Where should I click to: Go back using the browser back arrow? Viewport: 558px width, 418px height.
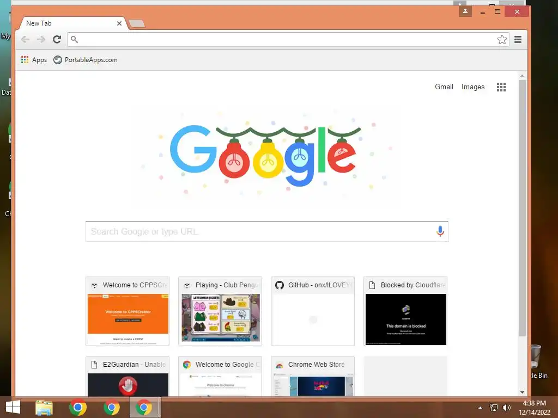tap(25, 39)
